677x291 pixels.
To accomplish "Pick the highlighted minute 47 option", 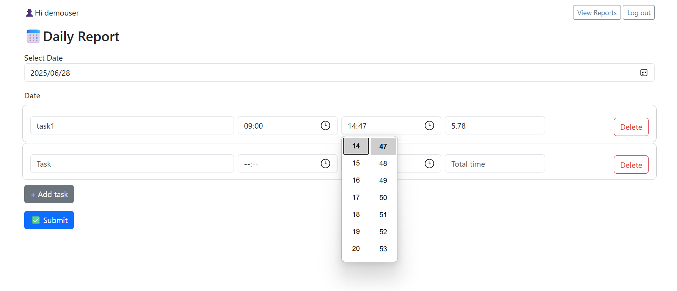I will (x=383, y=146).
